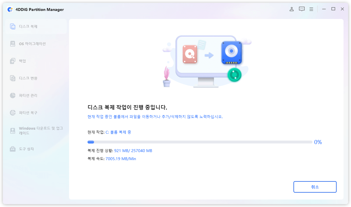Screen dimensions: 351x207
Task: Select the 파티션 관리 menu item
Action: [28, 95]
